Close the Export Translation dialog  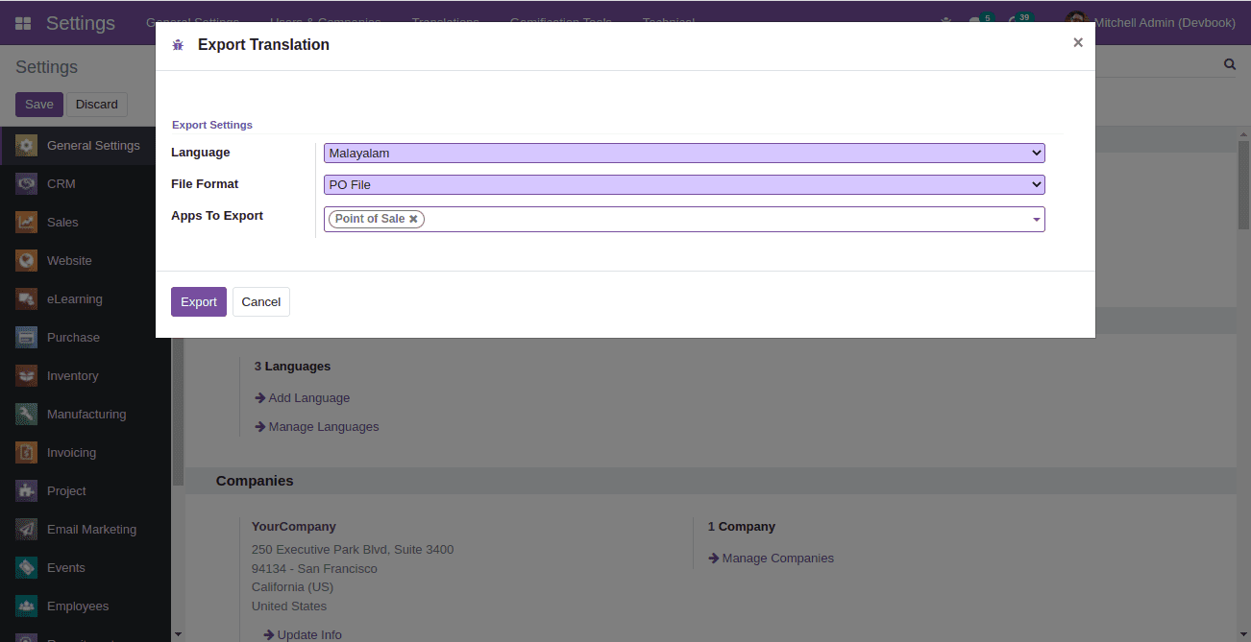click(1078, 42)
